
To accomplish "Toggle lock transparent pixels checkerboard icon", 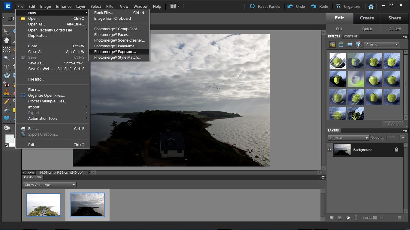I will point(375,218).
